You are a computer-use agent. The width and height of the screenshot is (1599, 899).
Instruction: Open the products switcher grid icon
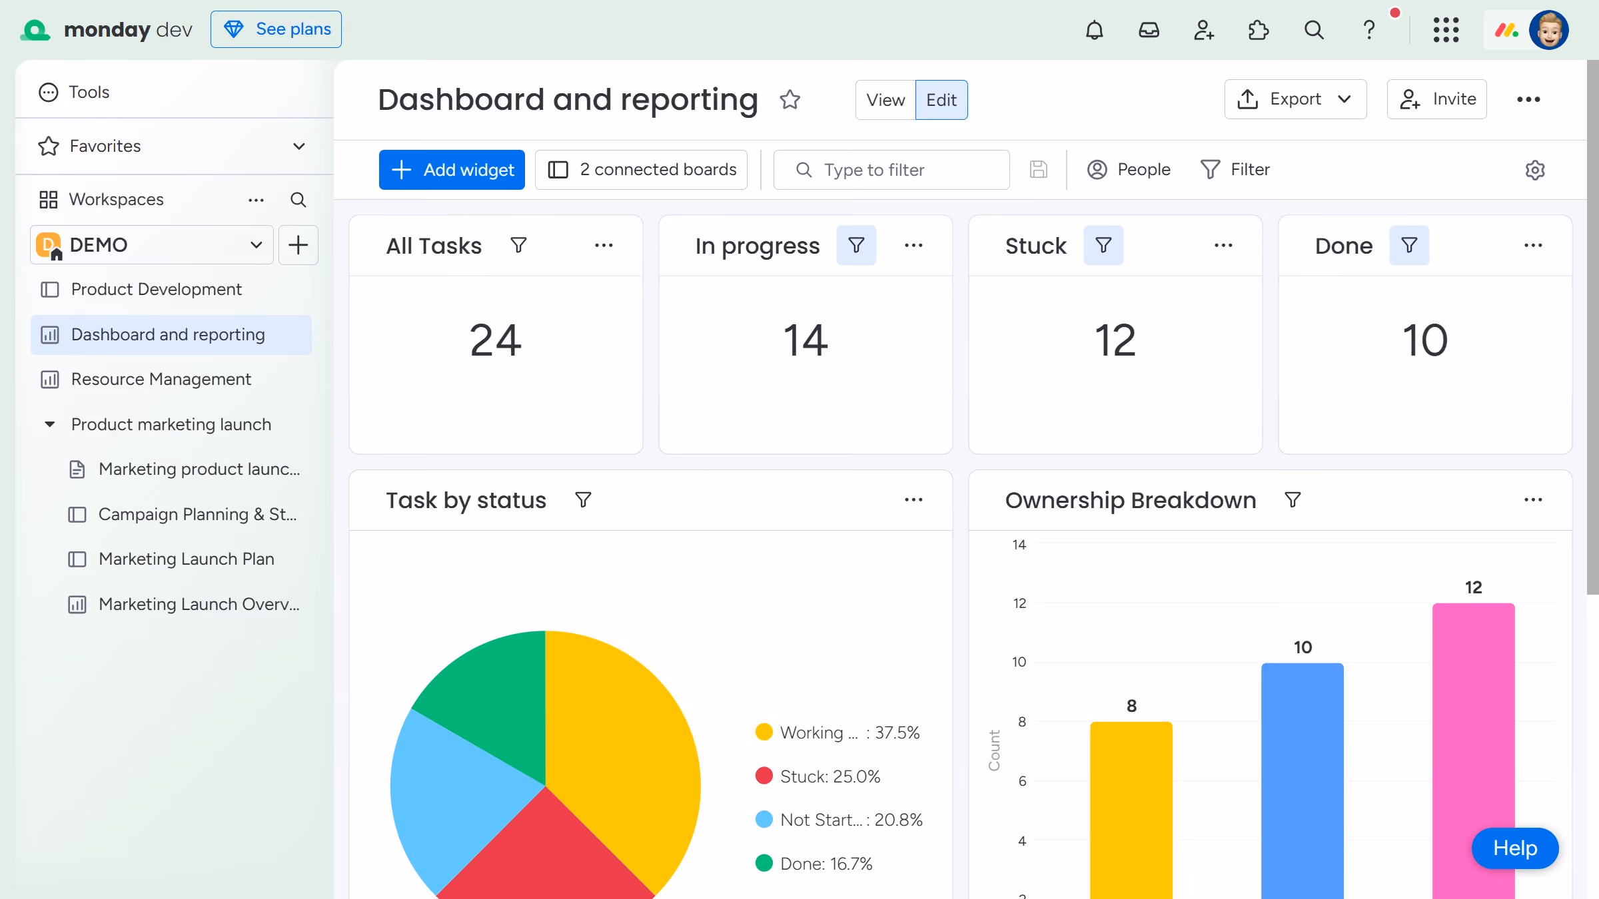tap(1446, 30)
